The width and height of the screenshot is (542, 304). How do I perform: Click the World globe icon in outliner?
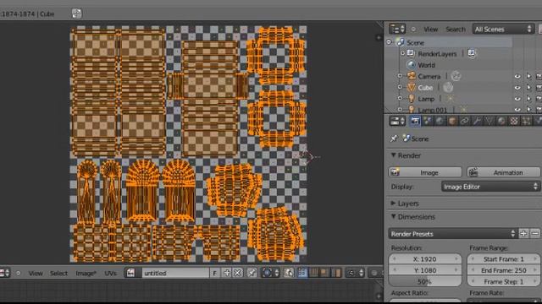click(411, 65)
